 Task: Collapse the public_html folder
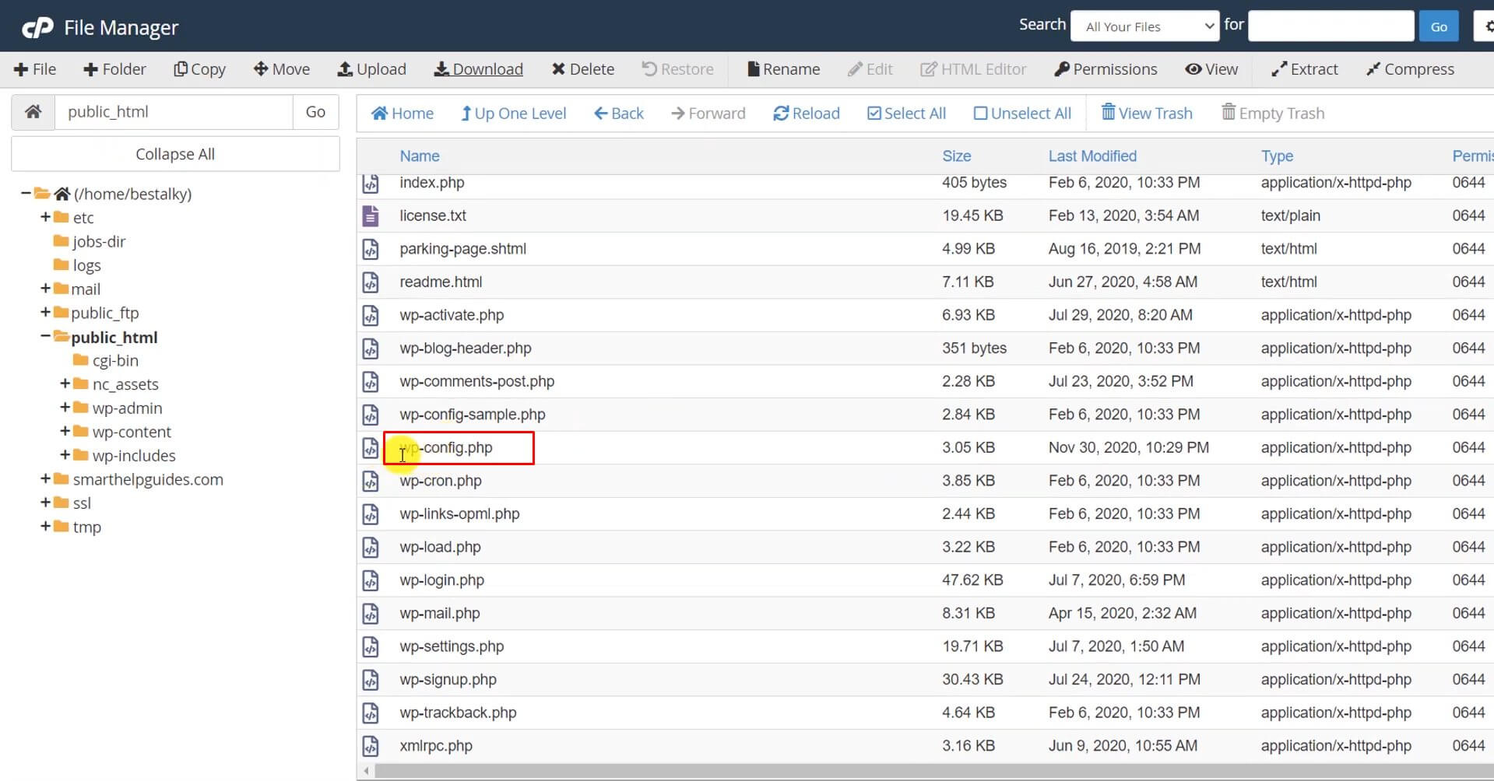coord(45,337)
